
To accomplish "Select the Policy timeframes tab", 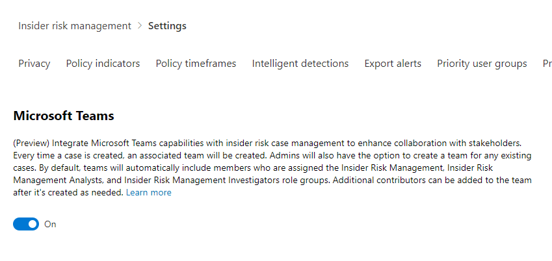I will click(196, 64).
